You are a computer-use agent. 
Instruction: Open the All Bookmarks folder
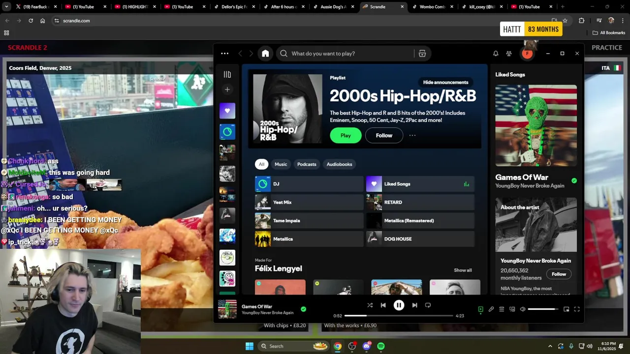coord(609,33)
